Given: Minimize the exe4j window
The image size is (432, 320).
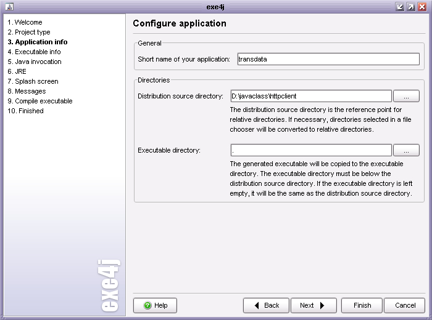Looking at the screenshot, I should [x=399, y=7].
